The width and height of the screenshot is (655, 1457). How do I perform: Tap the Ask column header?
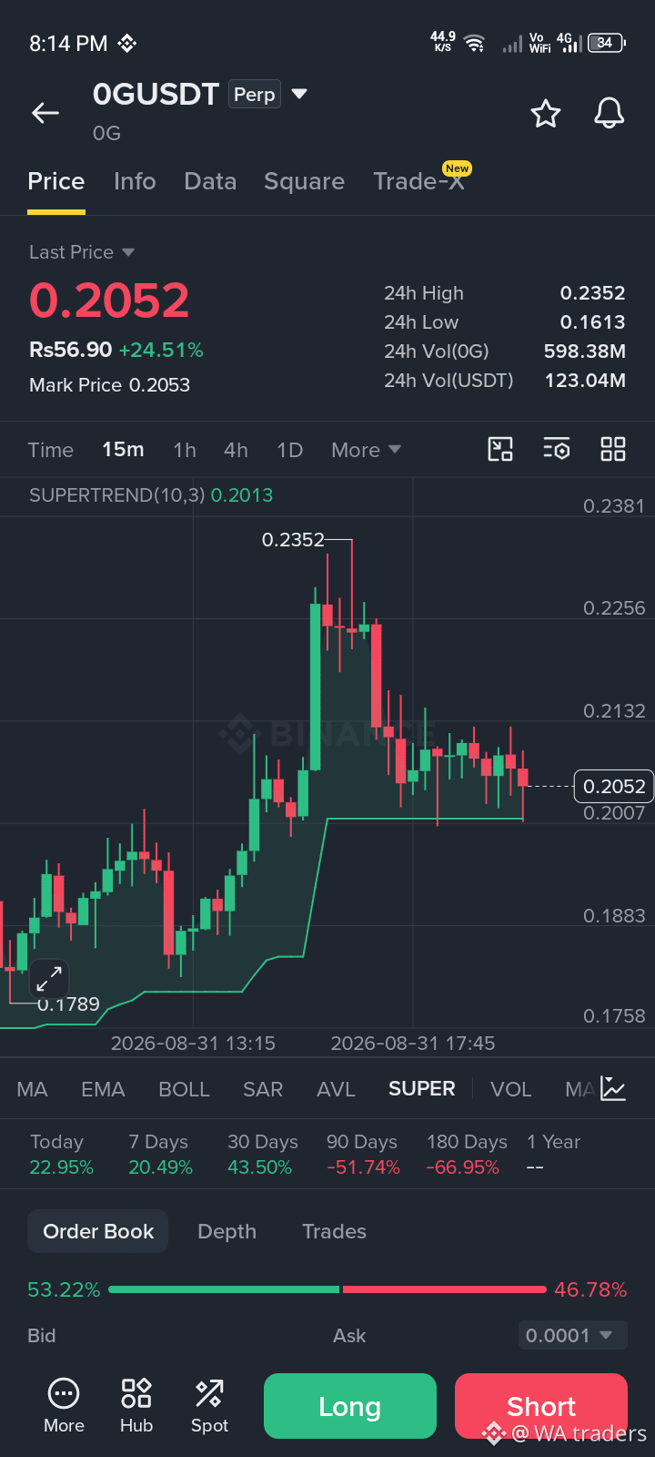coord(349,1336)
